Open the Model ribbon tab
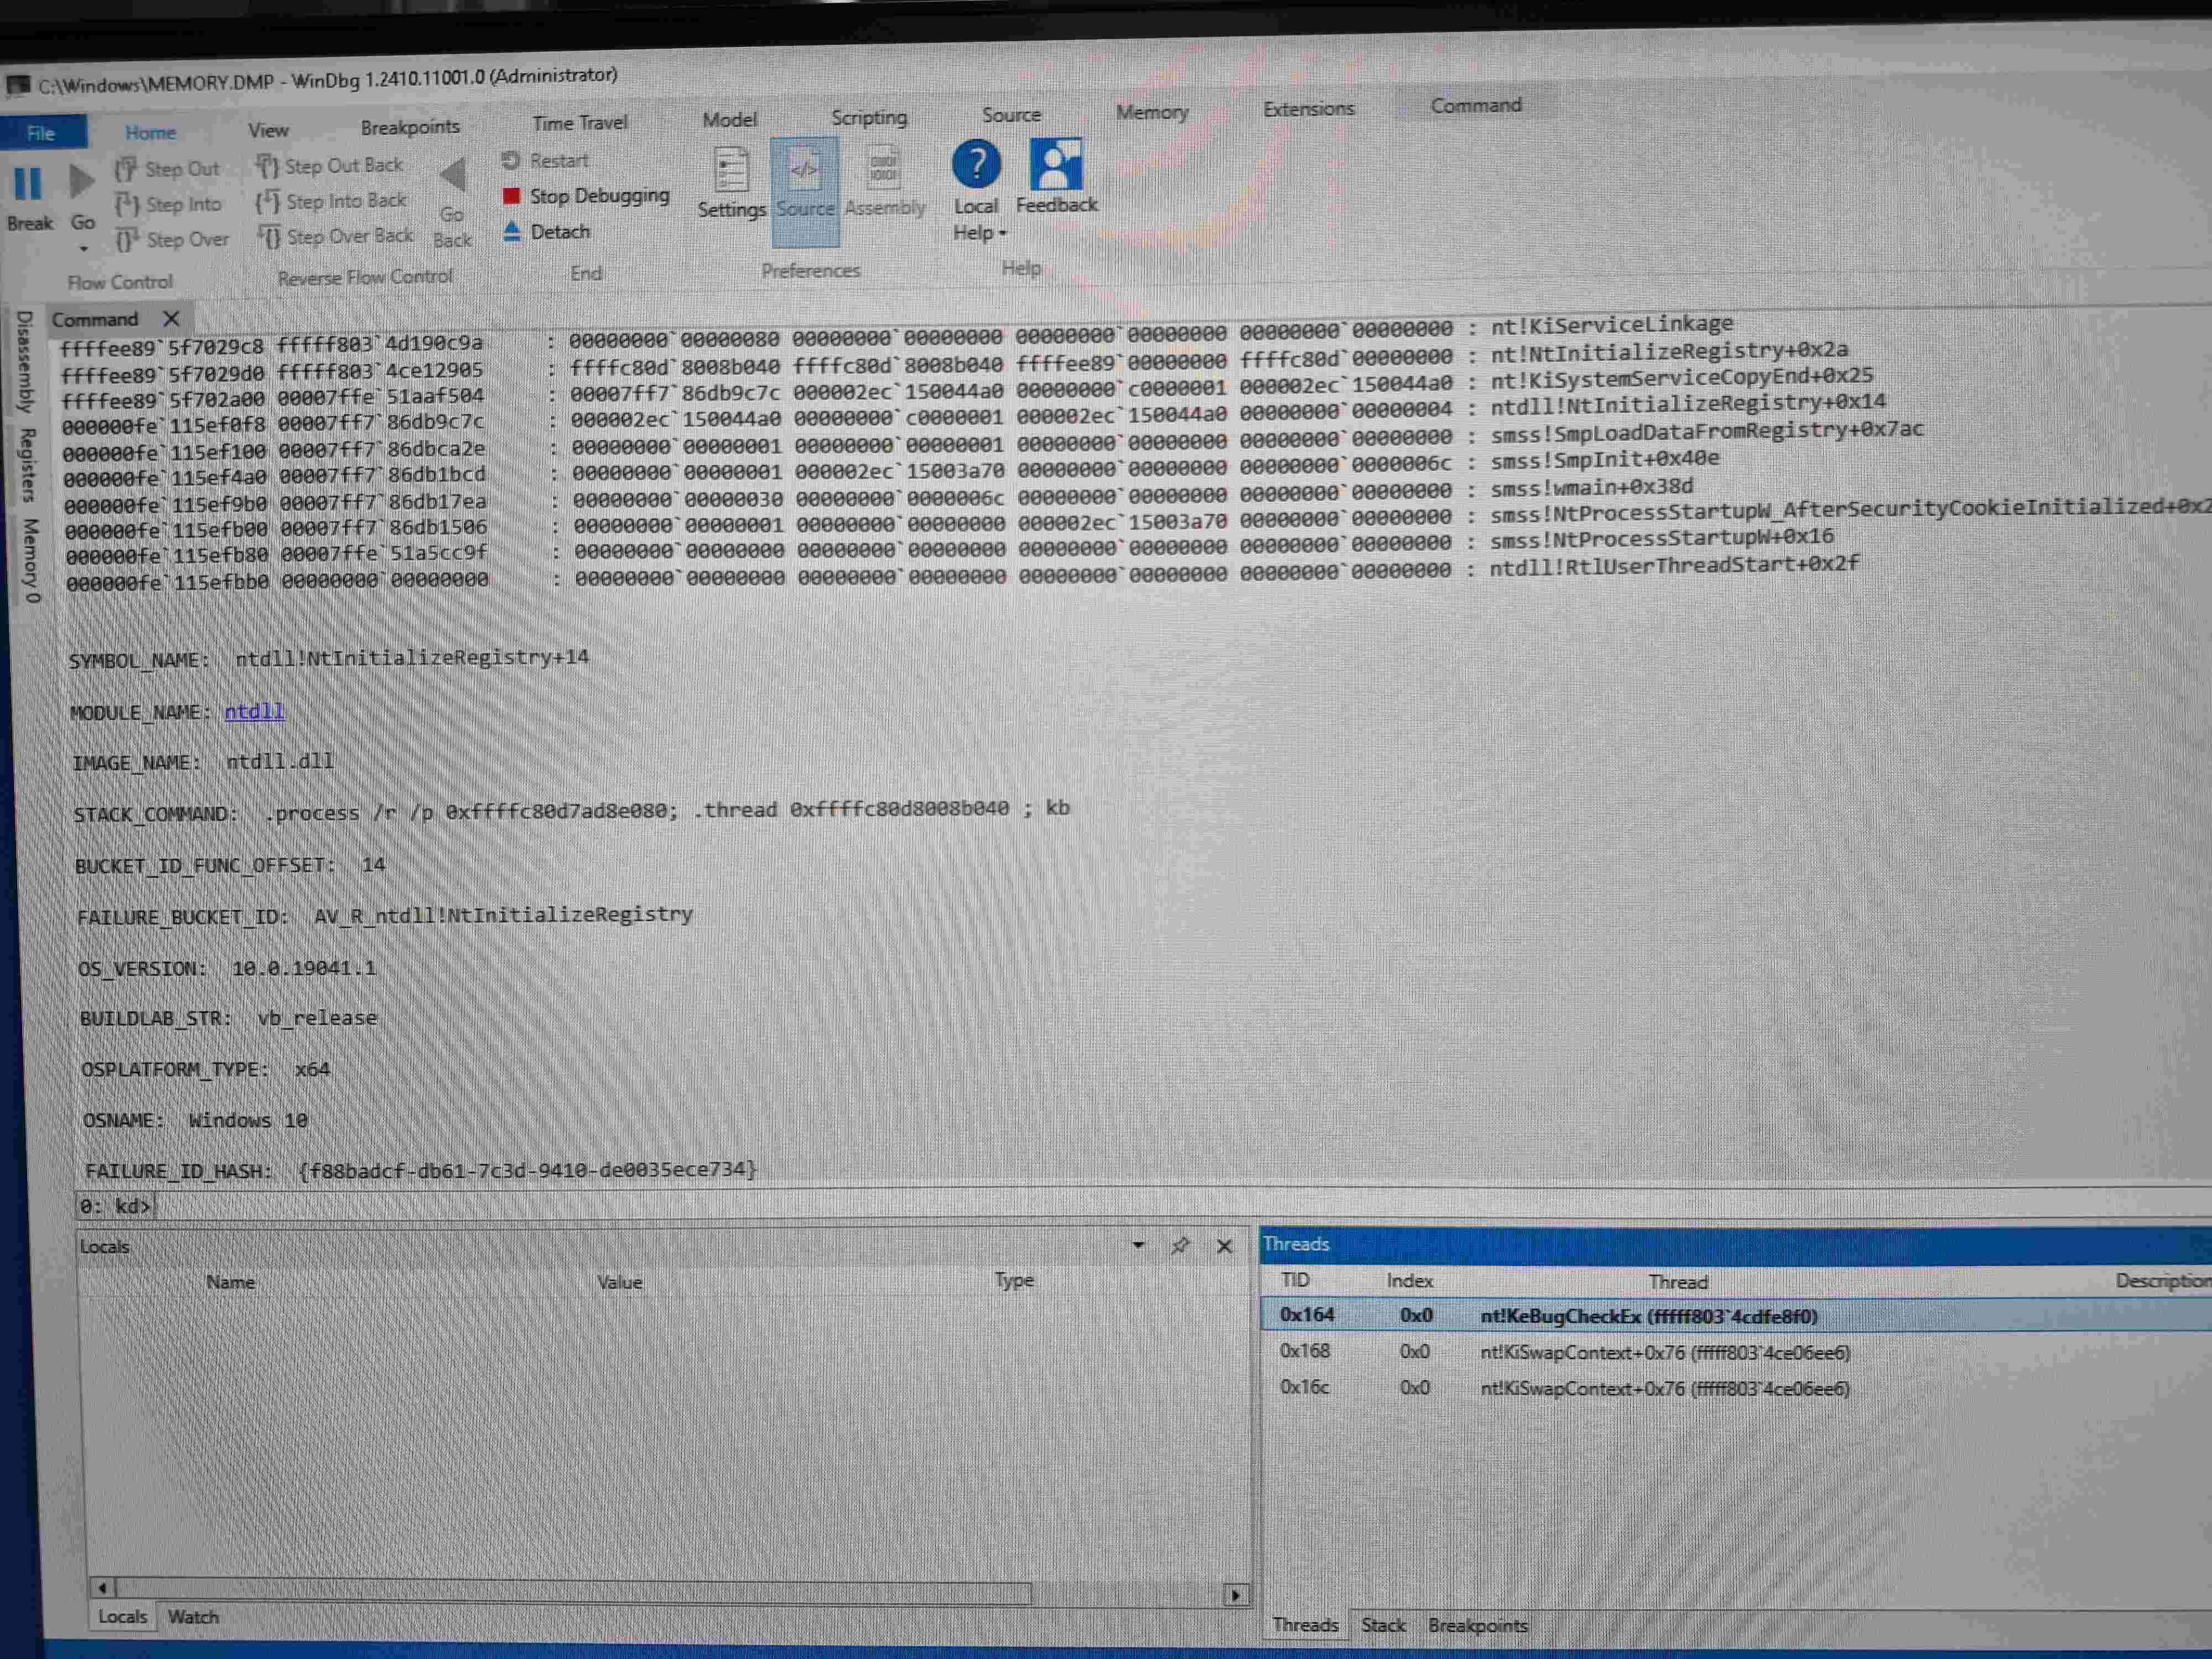Viewport: 2212px width, 1659px height. click(729, 120)
